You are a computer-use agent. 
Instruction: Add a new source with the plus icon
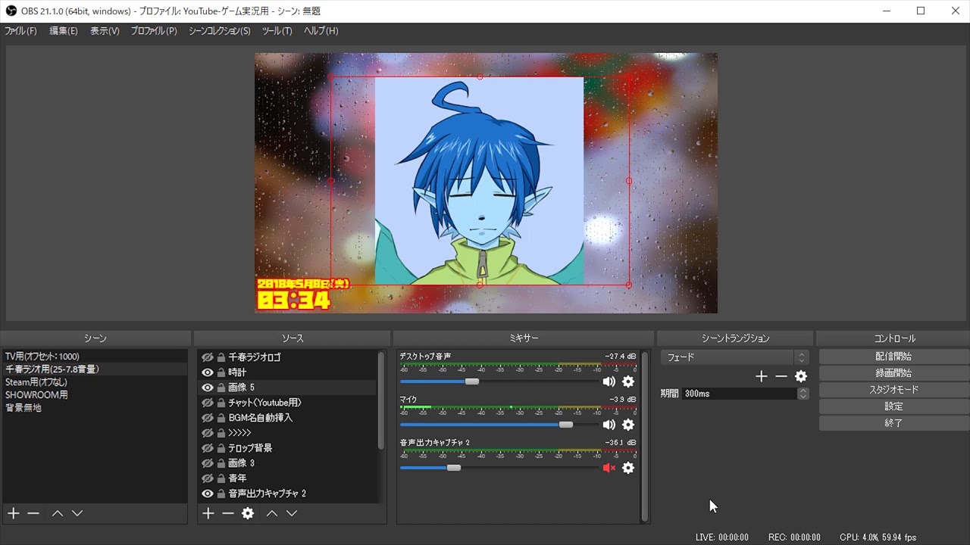click(x=208, y=513)
